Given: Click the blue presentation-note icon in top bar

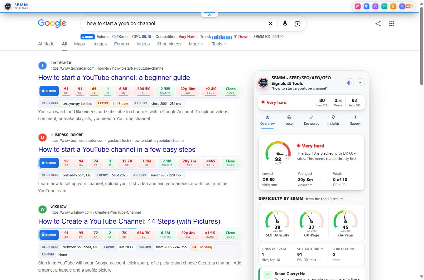Looking at the screenshot, I should [367, 6].
